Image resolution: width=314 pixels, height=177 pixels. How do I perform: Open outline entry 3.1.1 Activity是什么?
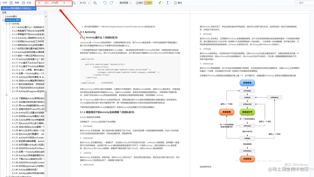click(x=28, y=27)
